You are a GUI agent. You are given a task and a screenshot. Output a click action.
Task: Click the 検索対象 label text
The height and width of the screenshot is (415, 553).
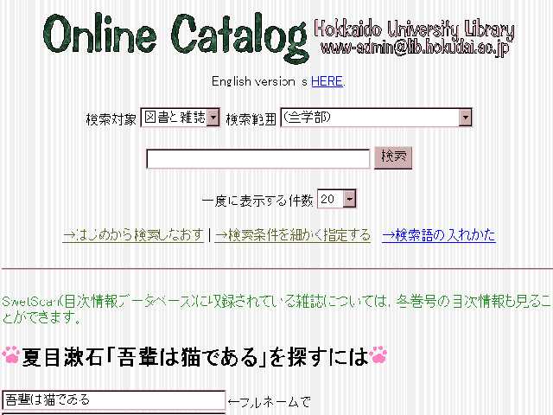coord(111,119)
